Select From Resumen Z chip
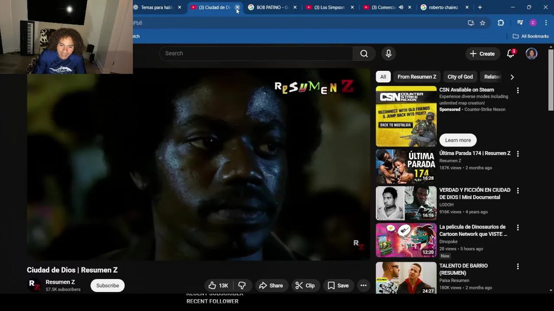The width and height of the screenshot is (554, 311). (417, 77)
